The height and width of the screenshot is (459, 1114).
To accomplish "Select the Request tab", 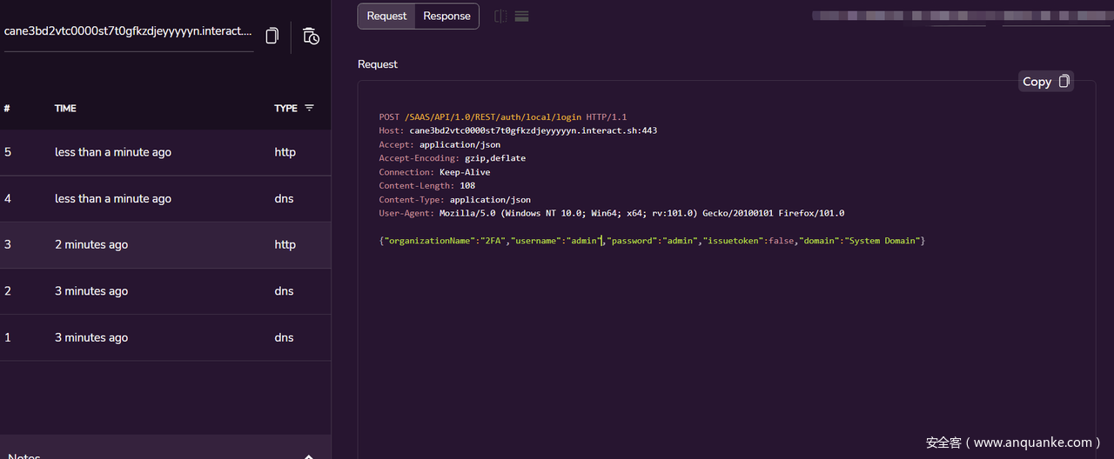I will [x=386, y=17].
